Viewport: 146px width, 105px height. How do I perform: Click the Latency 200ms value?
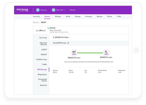55,72
